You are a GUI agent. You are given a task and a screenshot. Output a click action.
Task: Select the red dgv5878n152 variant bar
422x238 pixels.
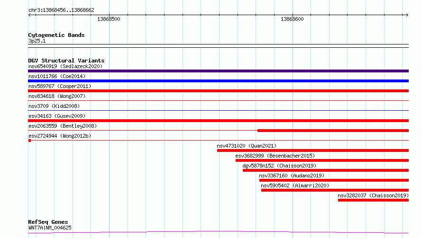pos(326,170)
